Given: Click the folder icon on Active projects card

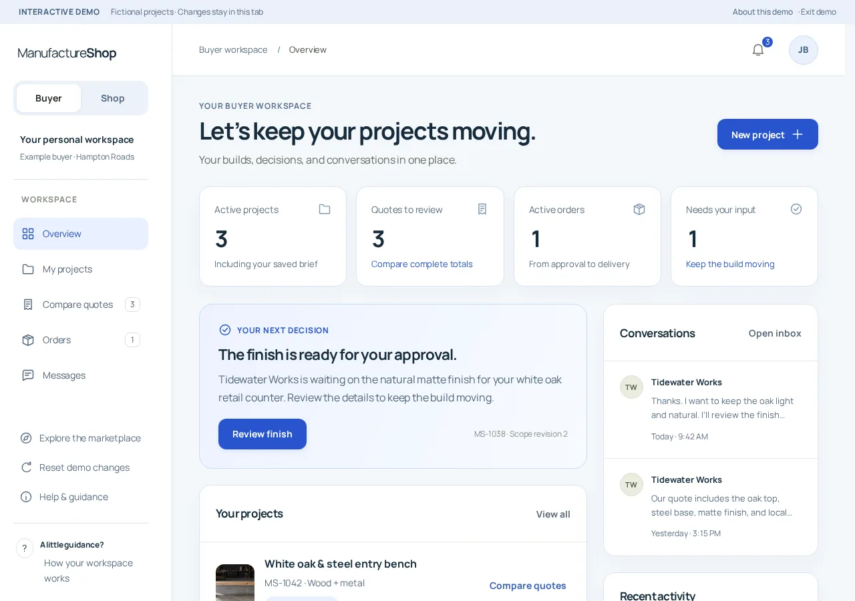Looking at the screenshot, I should point(325,209).
